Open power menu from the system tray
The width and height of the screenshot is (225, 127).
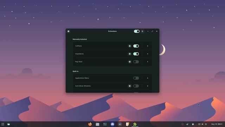(x=206, y=124)
